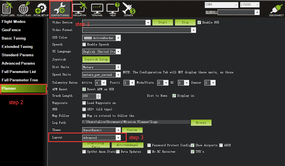285x166 pixels.
Task: Open the COM9 port dropdown
Action: tap(236, 5)
